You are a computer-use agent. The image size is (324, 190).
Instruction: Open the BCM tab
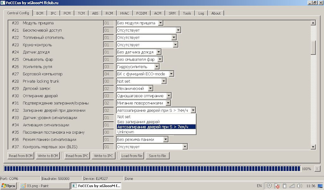point(40,13)
